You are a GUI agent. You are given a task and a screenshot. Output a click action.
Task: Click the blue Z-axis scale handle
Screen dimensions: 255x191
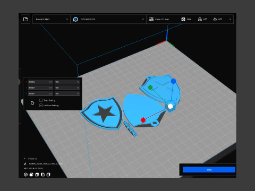click(174, 81)
